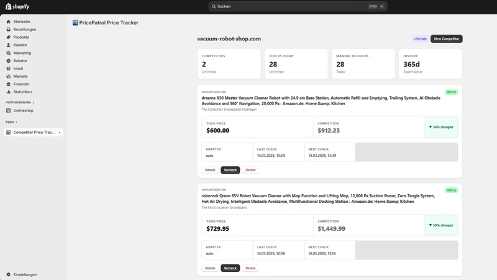
Task: Open Einstellungen gear icon
Action: coord(9,274)
